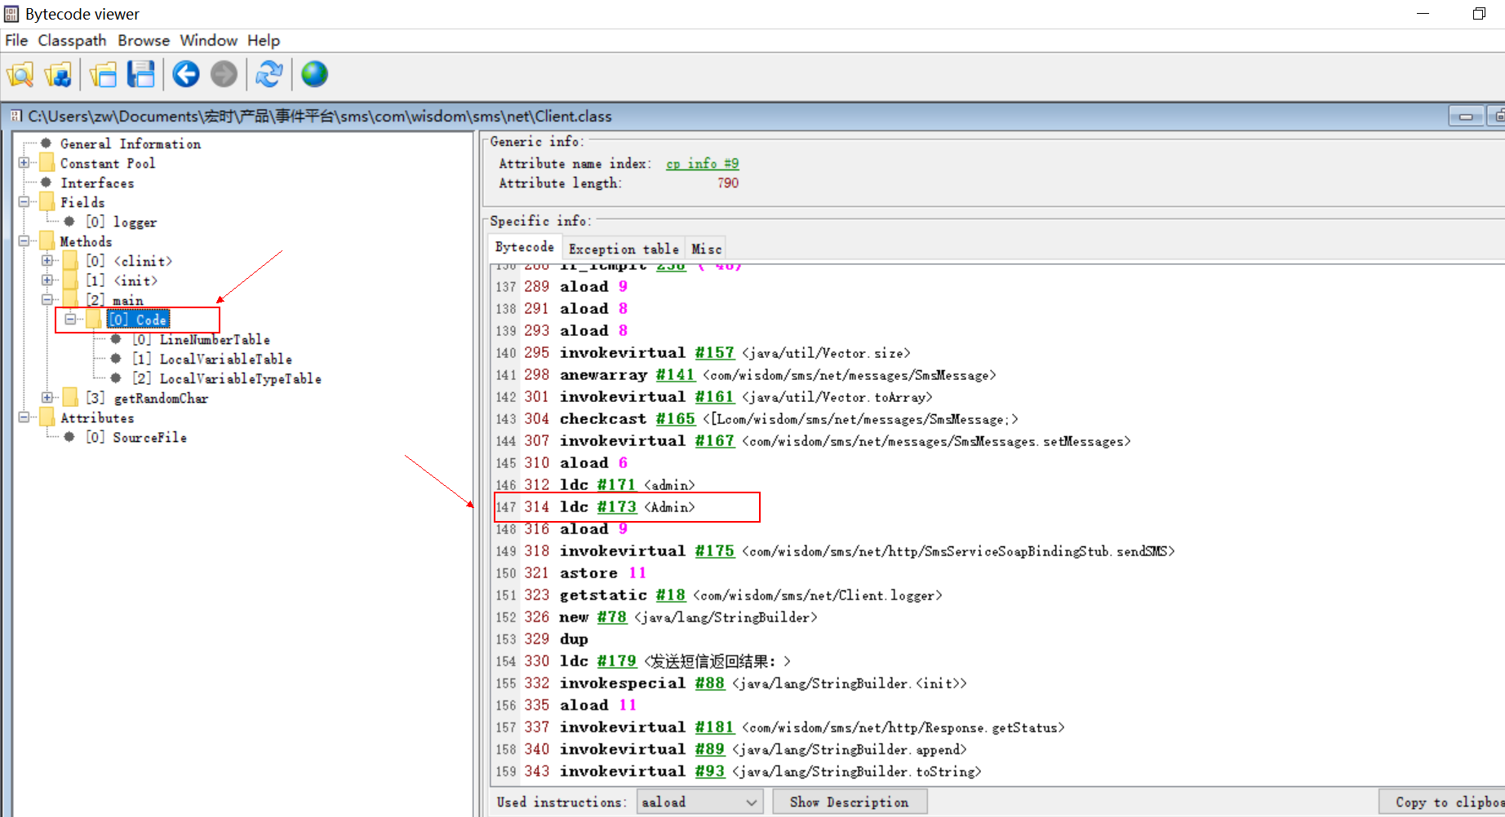Follow the #181 Response.getStatus link
1505x817 pixels.
(715, 727)
